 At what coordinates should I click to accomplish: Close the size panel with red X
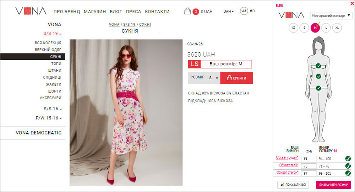[352, 4]
